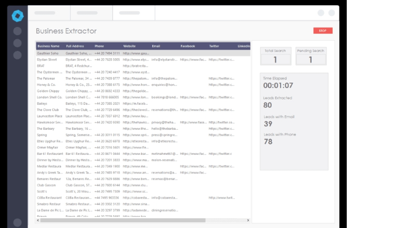The image size is (410, 228).
Task: Click the Time Elapsed value 00:01:07
Action: (x=278, y=85)
